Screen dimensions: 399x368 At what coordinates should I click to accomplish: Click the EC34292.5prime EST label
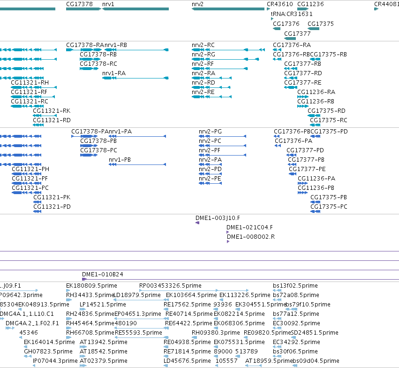point(296,342)
